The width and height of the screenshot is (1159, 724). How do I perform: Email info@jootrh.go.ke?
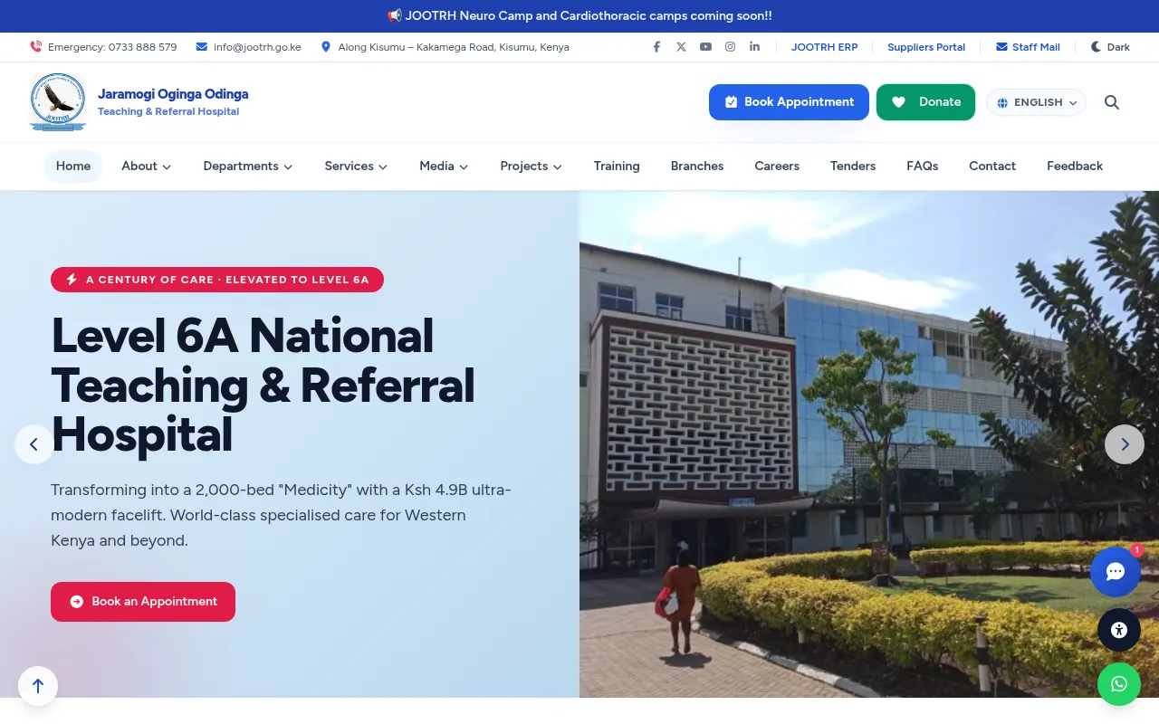248,47
